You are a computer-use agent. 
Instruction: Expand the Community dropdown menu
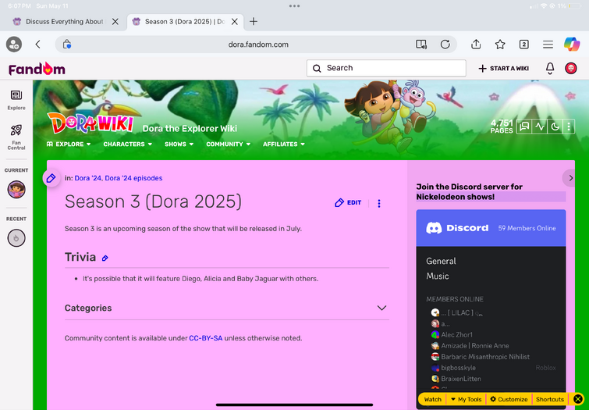pos(229,144)
